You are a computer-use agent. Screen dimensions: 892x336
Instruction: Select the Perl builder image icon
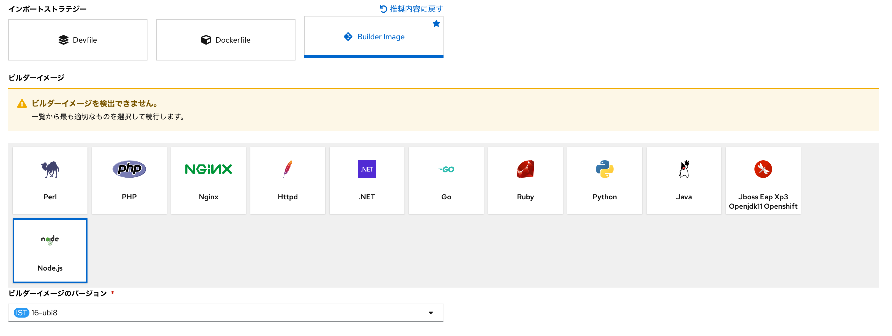click(x=50, y=180)
